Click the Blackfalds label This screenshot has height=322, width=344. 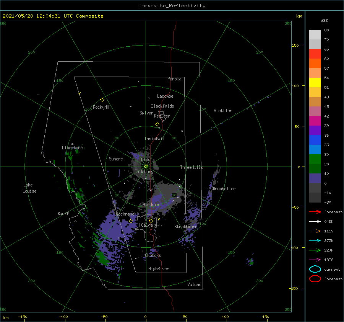[x=162, y=106]
